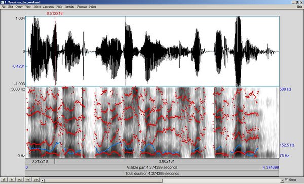304x184 pixels.
Task: Zoom out with the 'out' button
Action: [x=20, y=180]
